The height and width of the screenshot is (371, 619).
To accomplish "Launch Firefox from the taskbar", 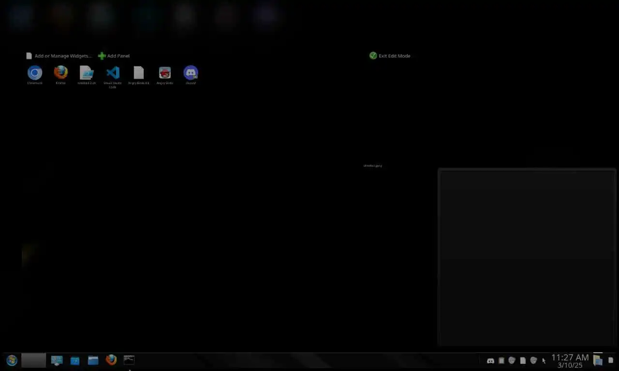I will (111, 360).
